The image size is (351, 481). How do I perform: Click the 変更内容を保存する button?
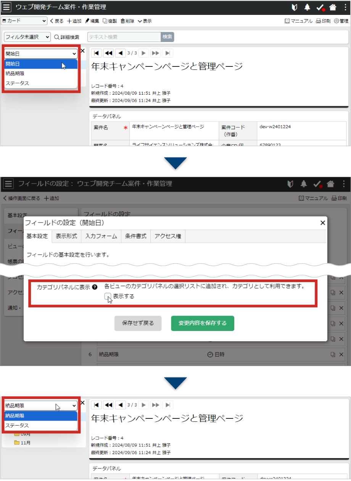click(202, 323)
